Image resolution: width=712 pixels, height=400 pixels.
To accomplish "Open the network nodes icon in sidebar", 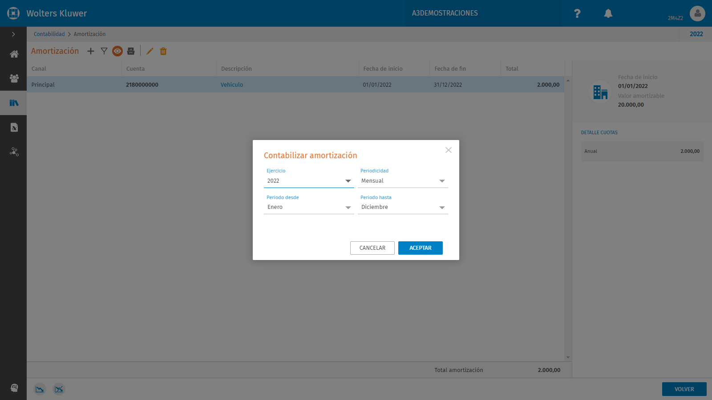I will click(x=14, y=152).
